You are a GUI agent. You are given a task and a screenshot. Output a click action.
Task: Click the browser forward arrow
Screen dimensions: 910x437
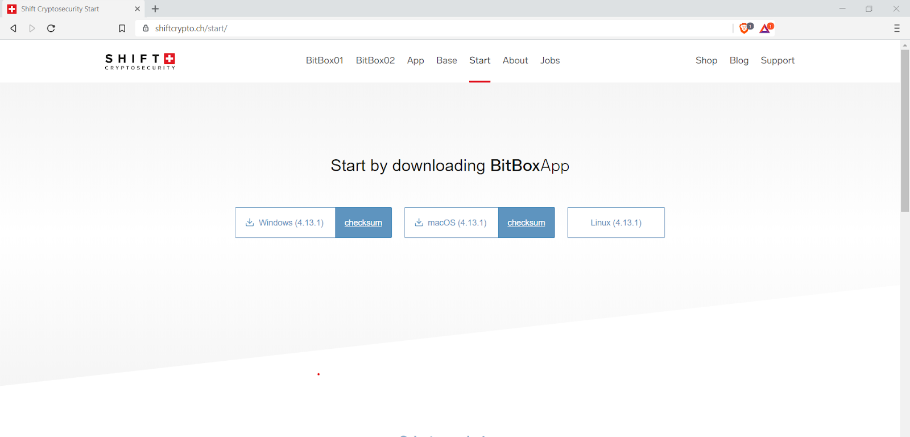click(32, 28)
